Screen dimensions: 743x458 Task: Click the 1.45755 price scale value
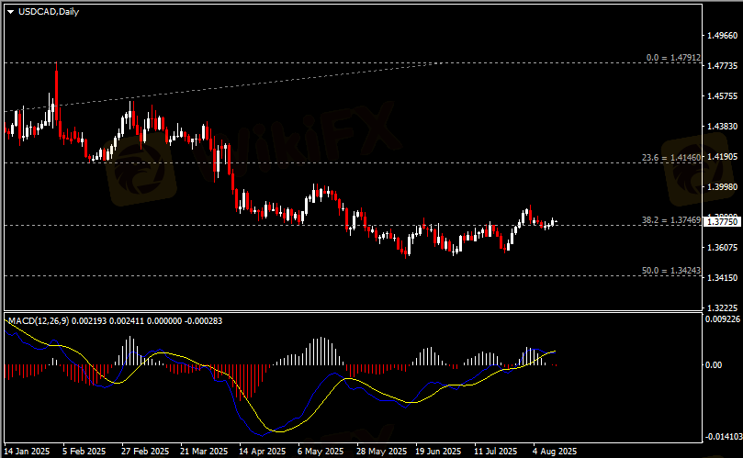click(722, 96)
